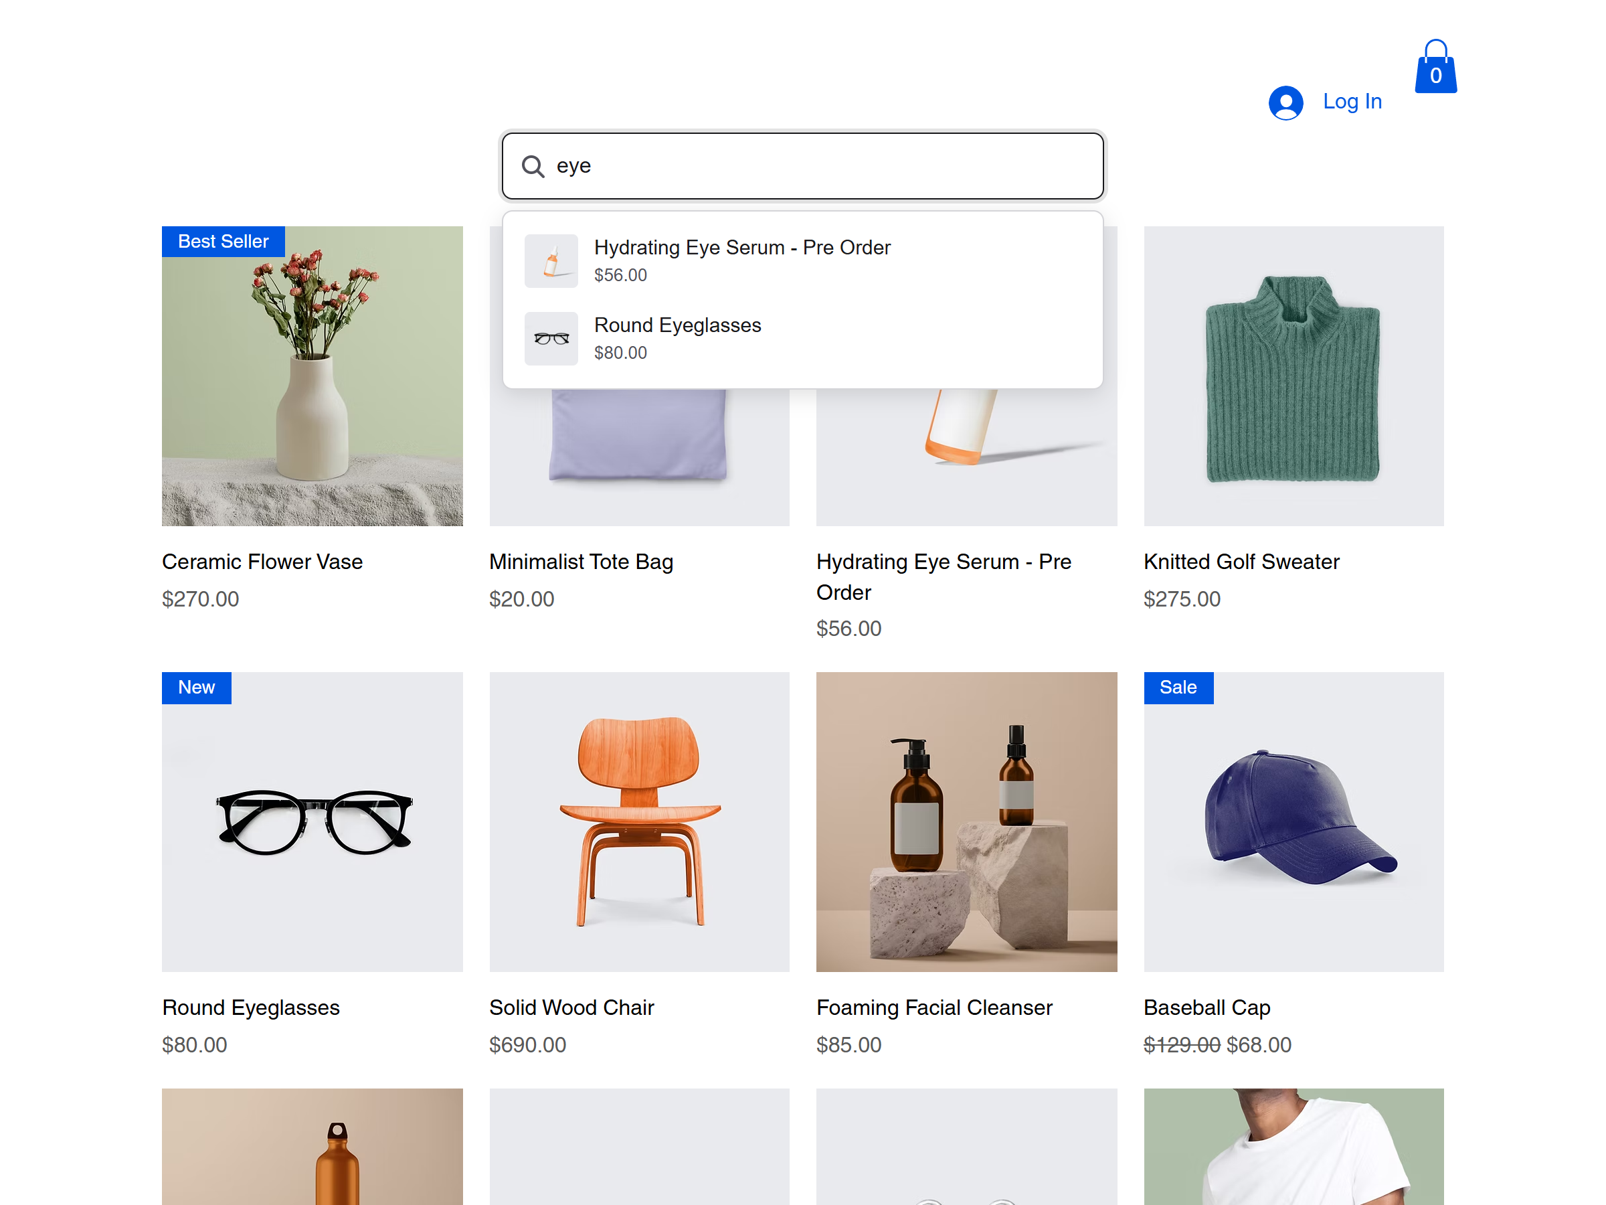1606x1205 pixels.
Task: Click the $275.00 sweater price
Action: point(1181,599)
